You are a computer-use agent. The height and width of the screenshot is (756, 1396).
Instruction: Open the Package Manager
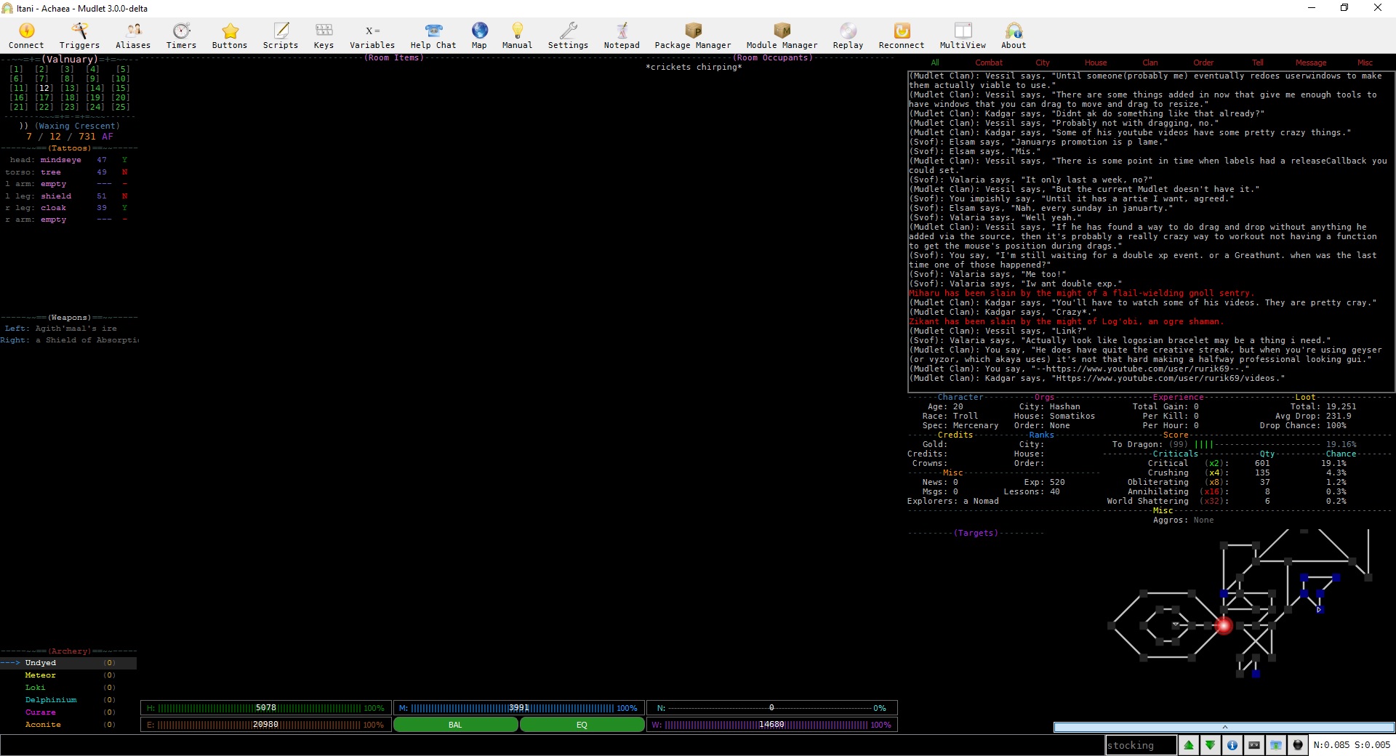tap(693, 36)
